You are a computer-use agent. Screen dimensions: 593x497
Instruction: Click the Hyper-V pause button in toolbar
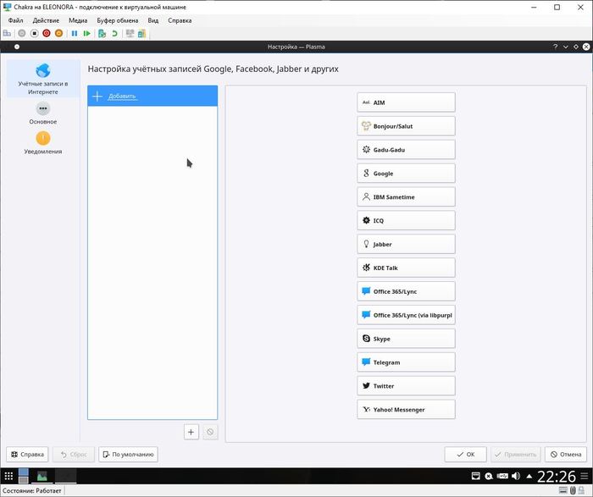(x=75, y=34)
